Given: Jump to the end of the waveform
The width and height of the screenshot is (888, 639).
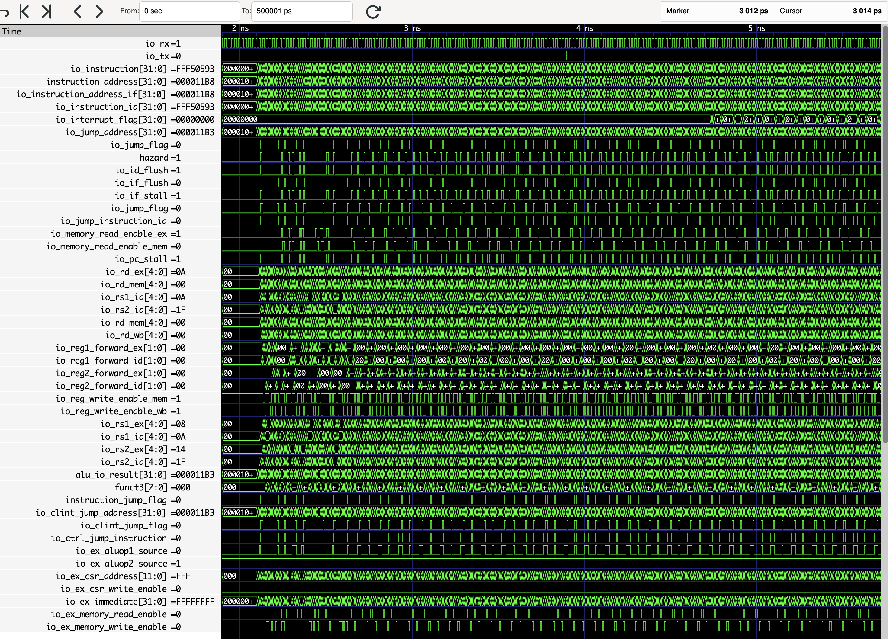Looking at the screenshot, I should (x=47, y=11).
